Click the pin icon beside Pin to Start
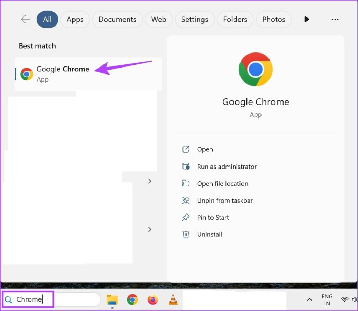Image resolution: width=358 pixels, height=311 pixels. (x=186, y=217)
